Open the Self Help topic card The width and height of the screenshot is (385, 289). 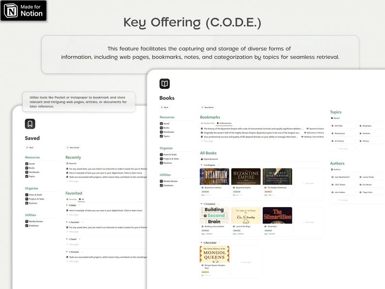[342, 126]
